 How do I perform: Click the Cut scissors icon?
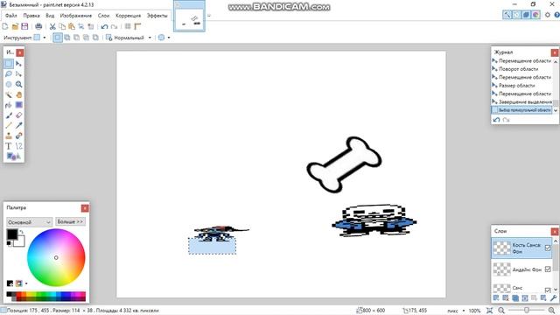coord(52,26)
